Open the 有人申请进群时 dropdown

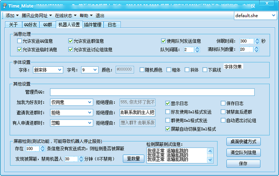pyautogui.click(x=72, y=123)
